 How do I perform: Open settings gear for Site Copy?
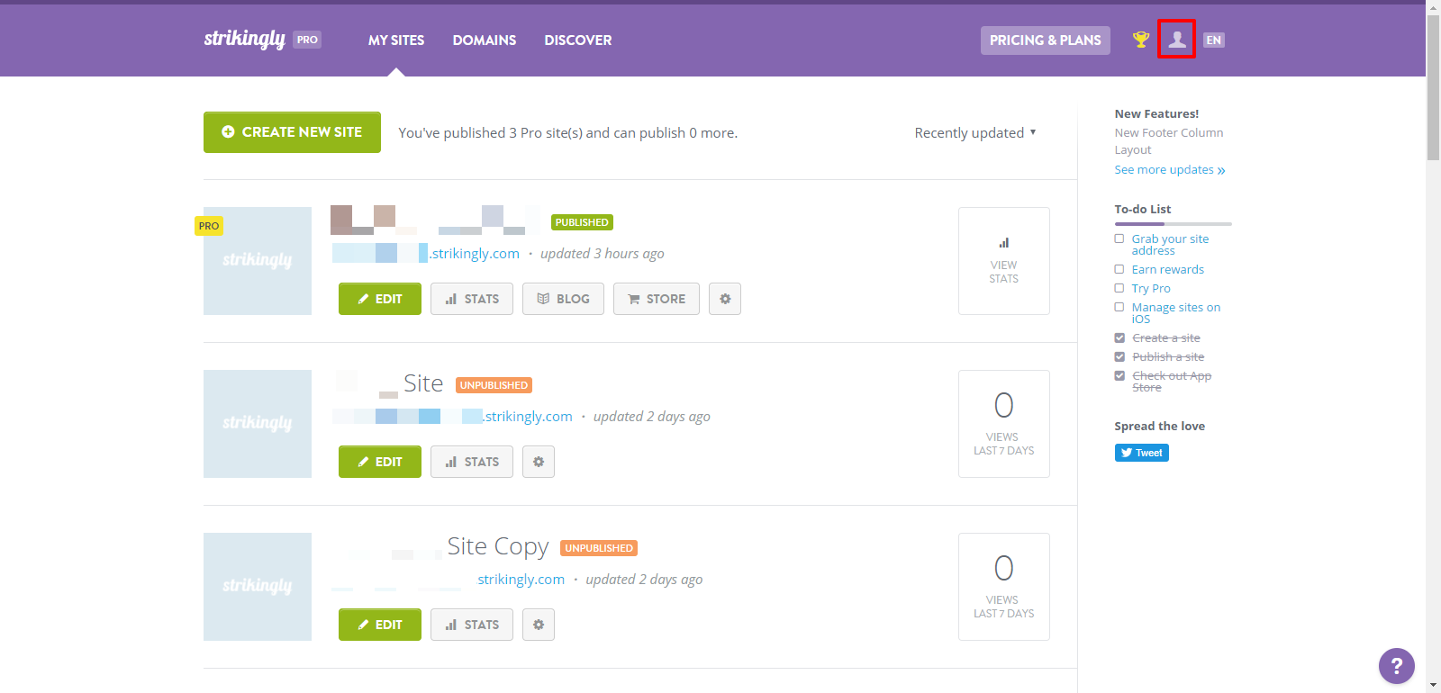point(539,625)
